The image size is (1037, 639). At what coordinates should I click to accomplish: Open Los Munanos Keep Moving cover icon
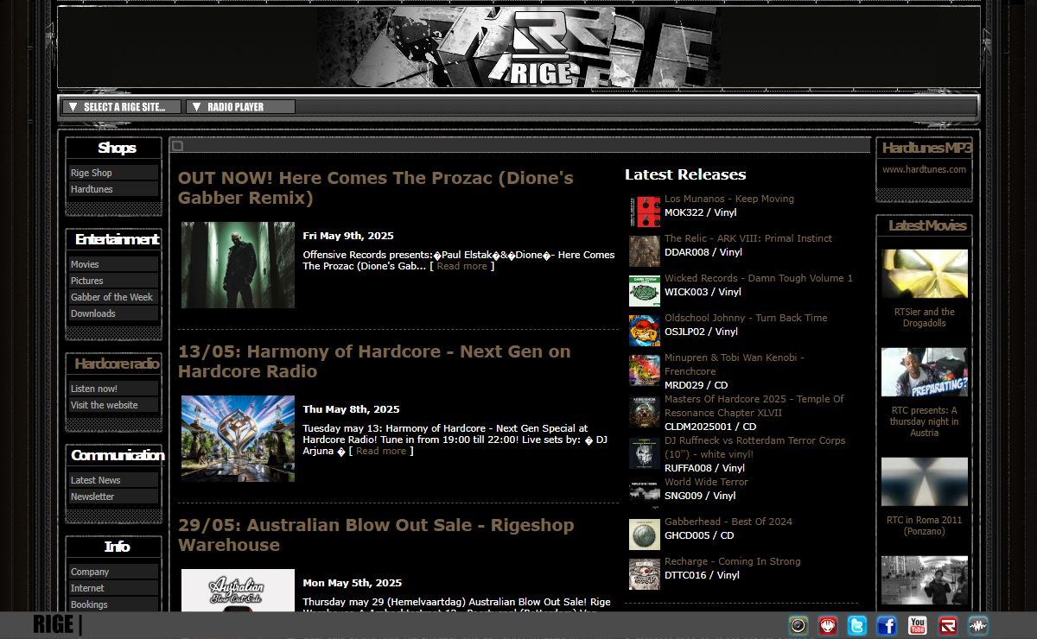(x=645, y=212)
